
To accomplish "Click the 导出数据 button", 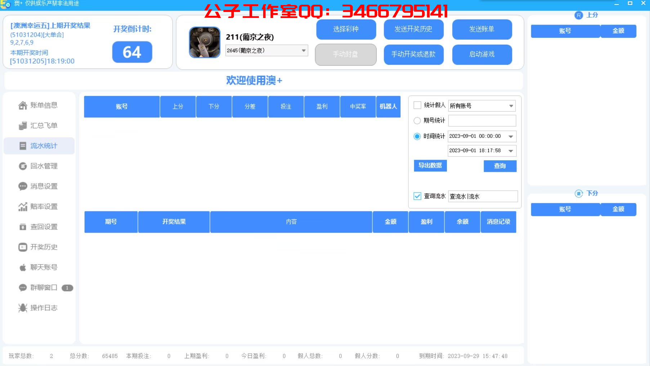I will pos(430,165).
